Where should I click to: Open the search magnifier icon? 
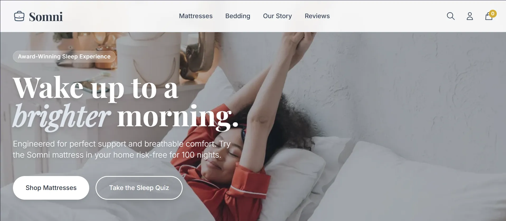(451, 16)
